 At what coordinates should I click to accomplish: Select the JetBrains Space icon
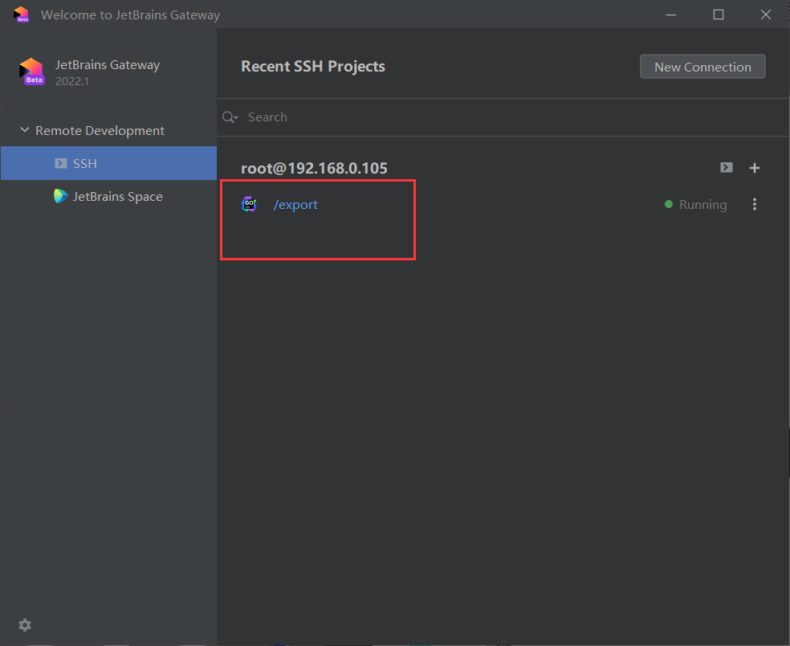click(x=59, y=196)
